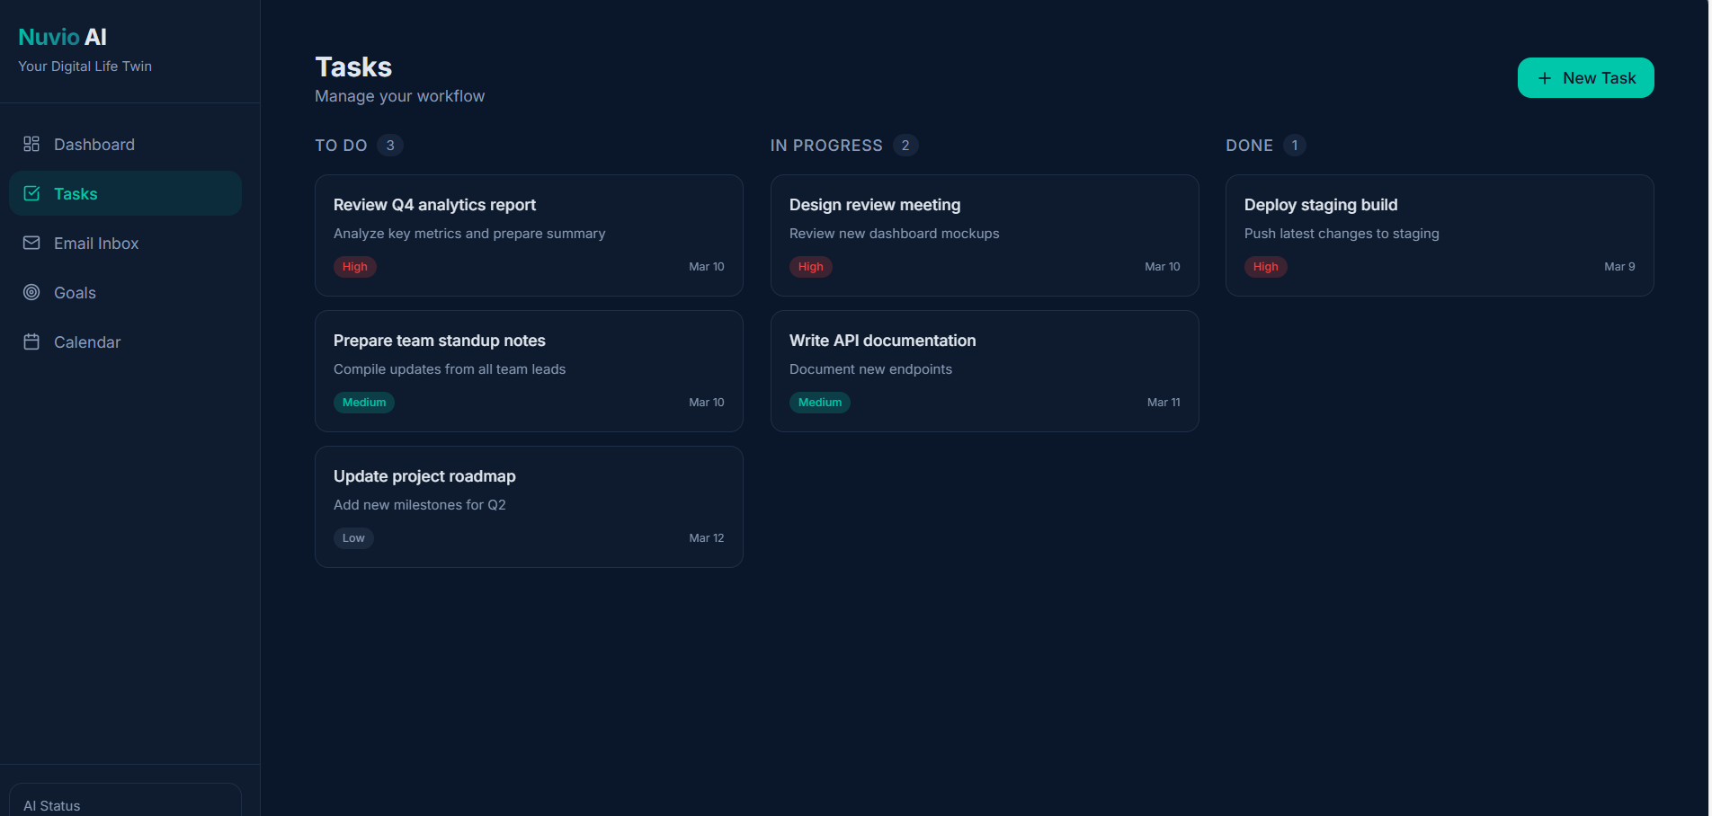This screenshot has width=1712, height=816.
Task: Click 'Review new dashboard mockups' description
Action: point(895,234)
